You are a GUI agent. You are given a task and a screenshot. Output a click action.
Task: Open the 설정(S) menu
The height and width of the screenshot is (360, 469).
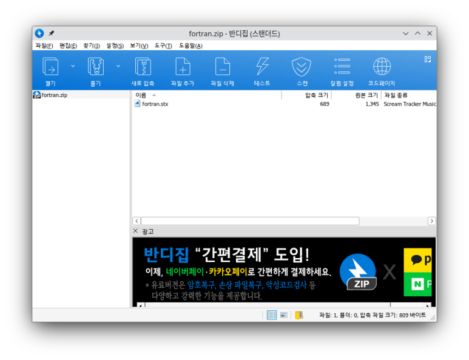click(115, 45)
